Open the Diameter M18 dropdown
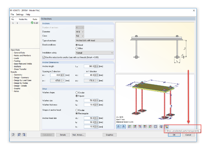207x155 pixels. (80, 32)
